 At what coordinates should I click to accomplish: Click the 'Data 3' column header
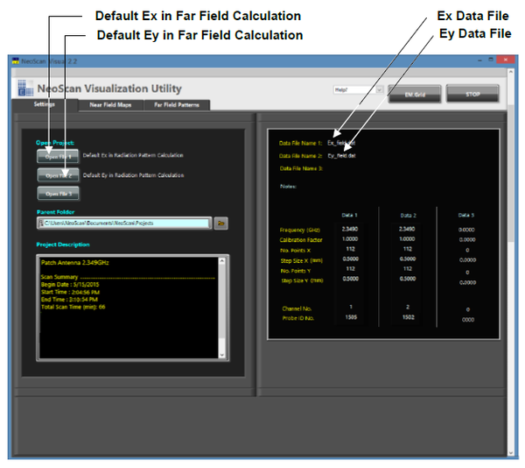pos(466,216)
